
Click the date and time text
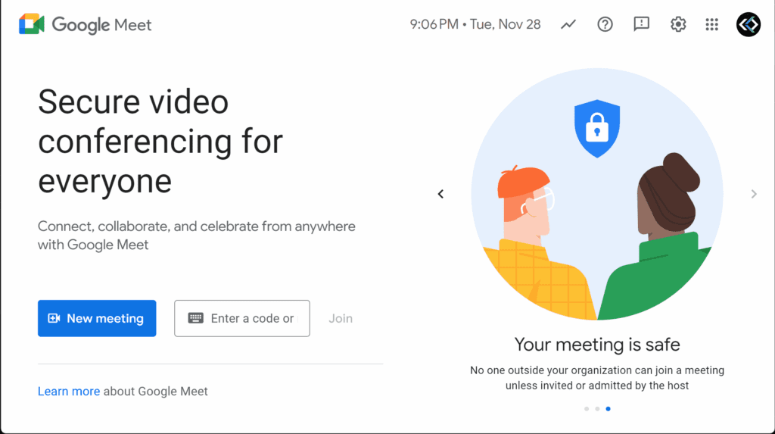point(475,24)
